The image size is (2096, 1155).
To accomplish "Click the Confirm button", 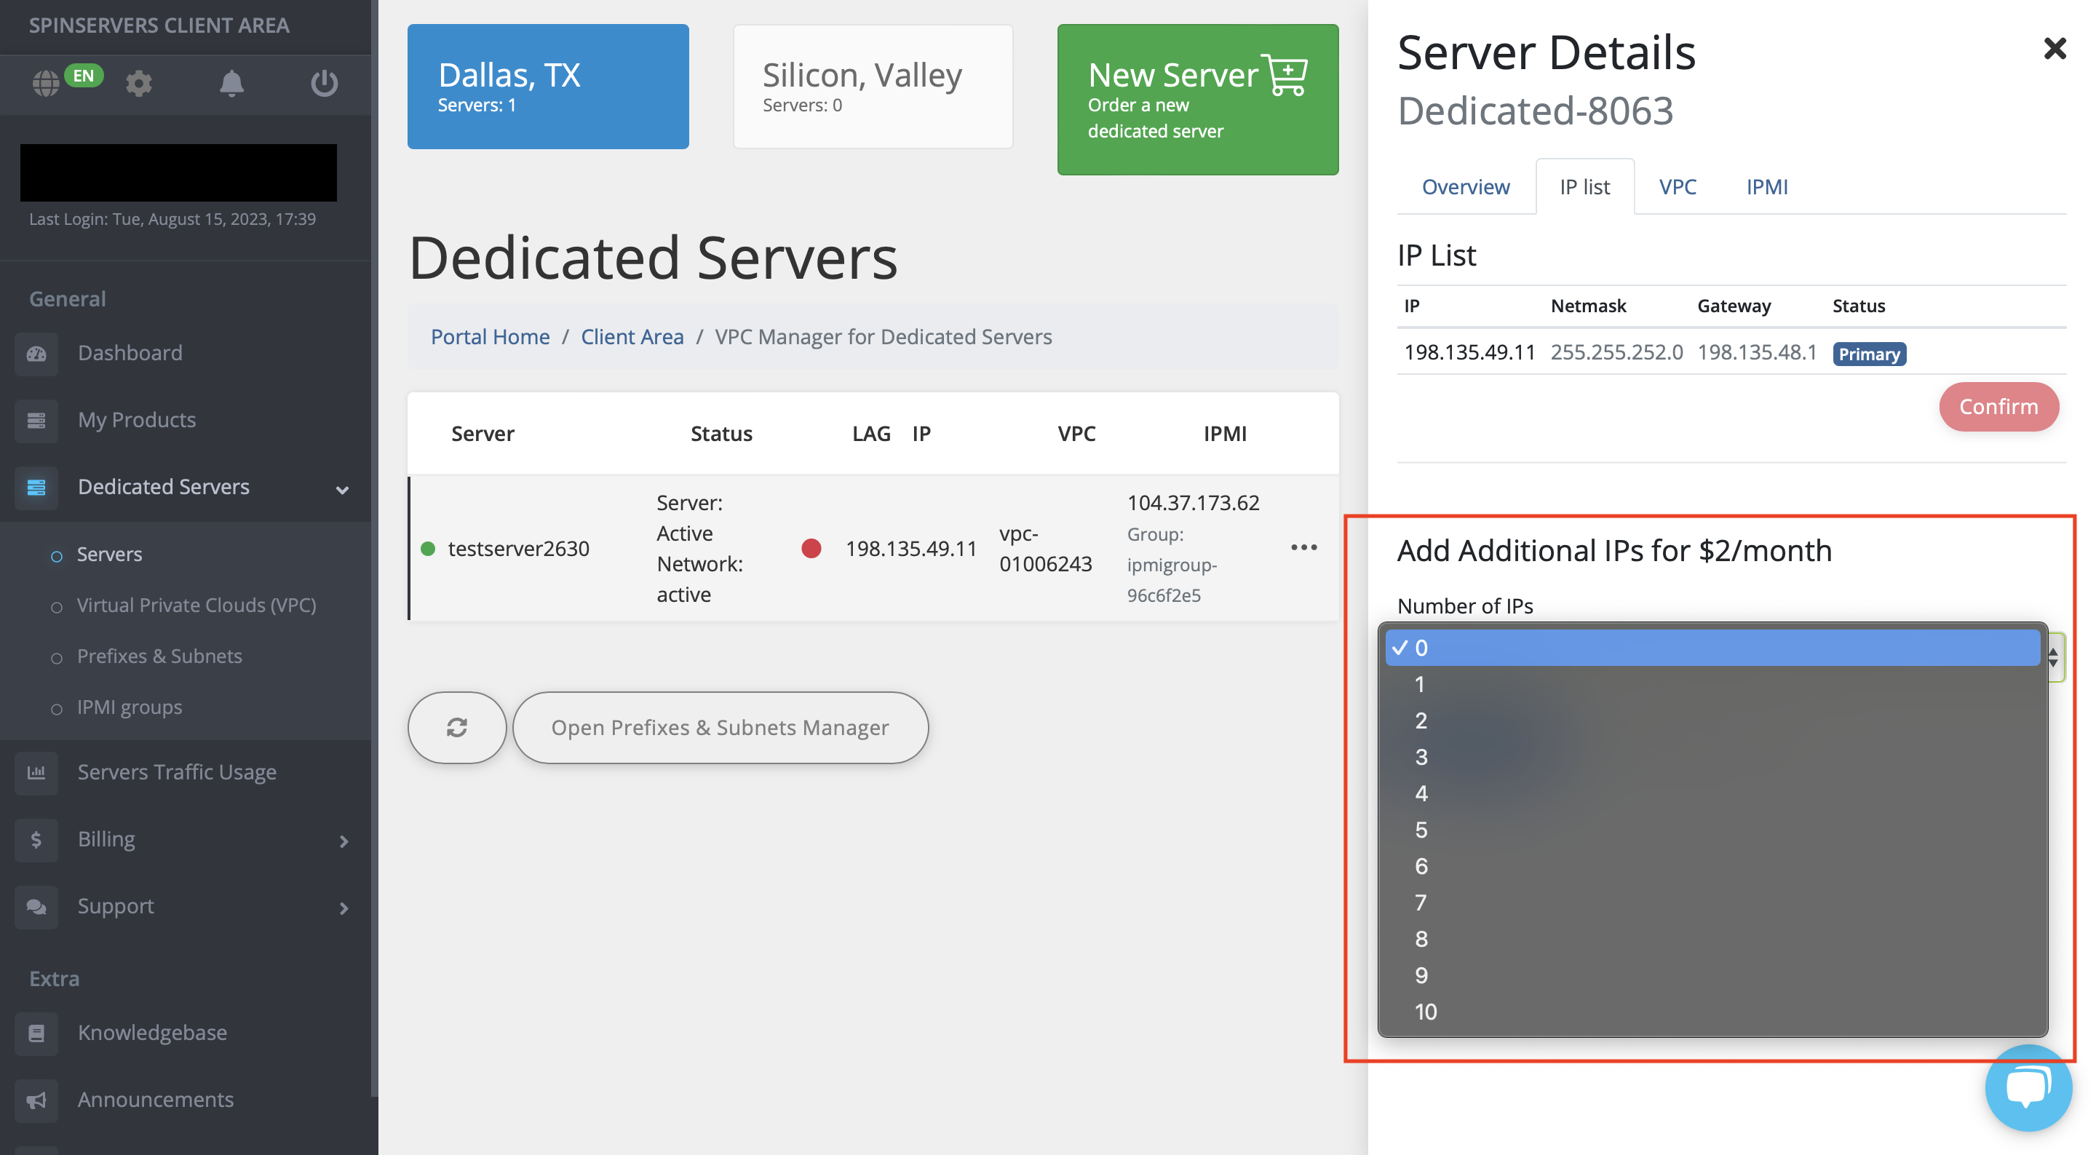I will tap(1998, 406).
